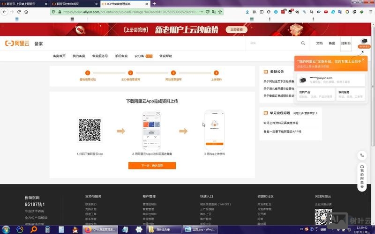
Task: Click the ******@aliyun.com account card
Action: (331, 80)
